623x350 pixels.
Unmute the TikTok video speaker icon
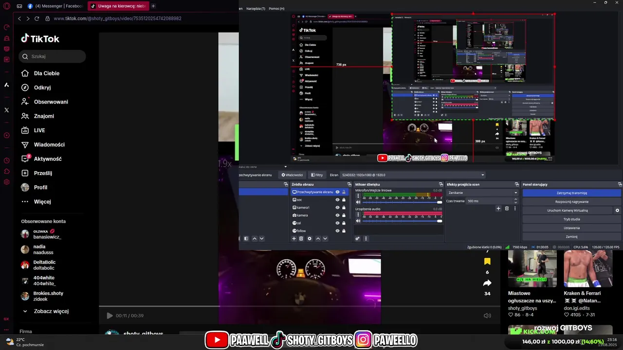[x=487, y=315]
